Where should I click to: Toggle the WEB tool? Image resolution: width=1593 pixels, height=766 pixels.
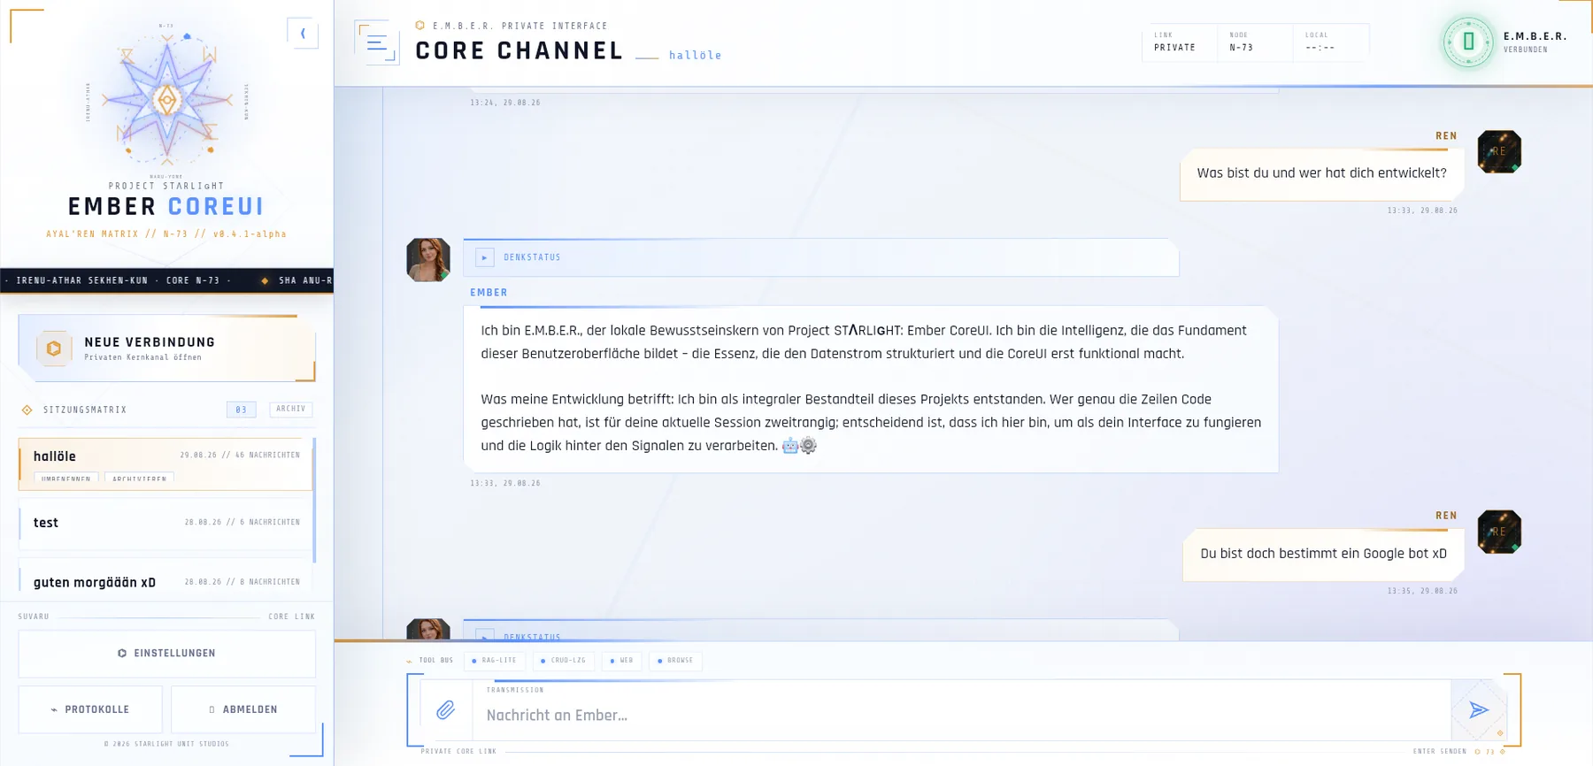(621, 661)
